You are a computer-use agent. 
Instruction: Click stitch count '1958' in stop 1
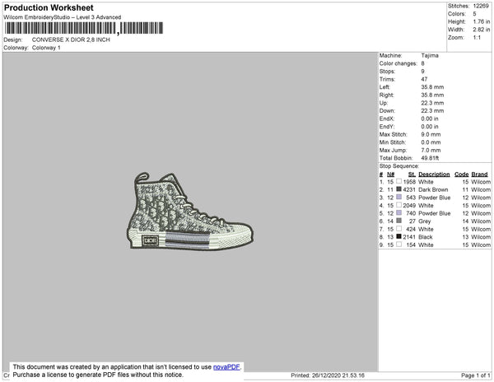409,182
